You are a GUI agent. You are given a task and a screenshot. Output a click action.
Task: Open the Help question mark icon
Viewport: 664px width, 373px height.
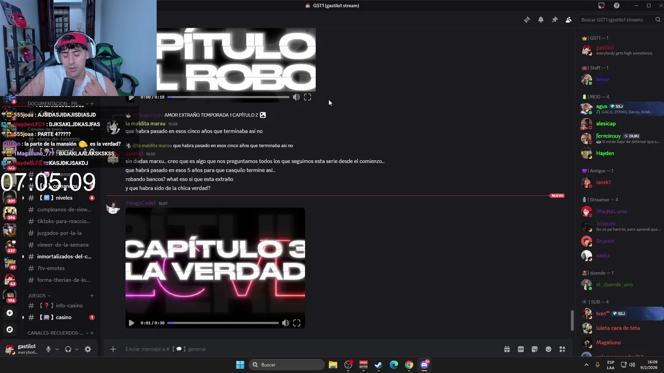click(x=616, y=6)
